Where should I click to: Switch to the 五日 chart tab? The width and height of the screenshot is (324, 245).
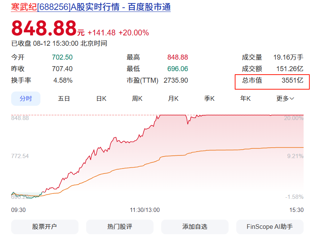click(63, 98)
